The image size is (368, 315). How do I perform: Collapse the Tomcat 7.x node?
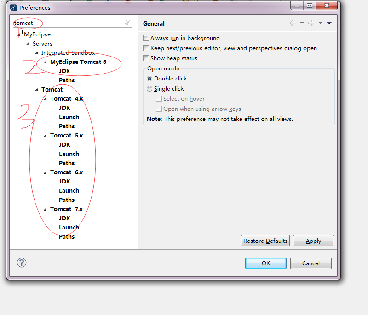pos(45,209)
